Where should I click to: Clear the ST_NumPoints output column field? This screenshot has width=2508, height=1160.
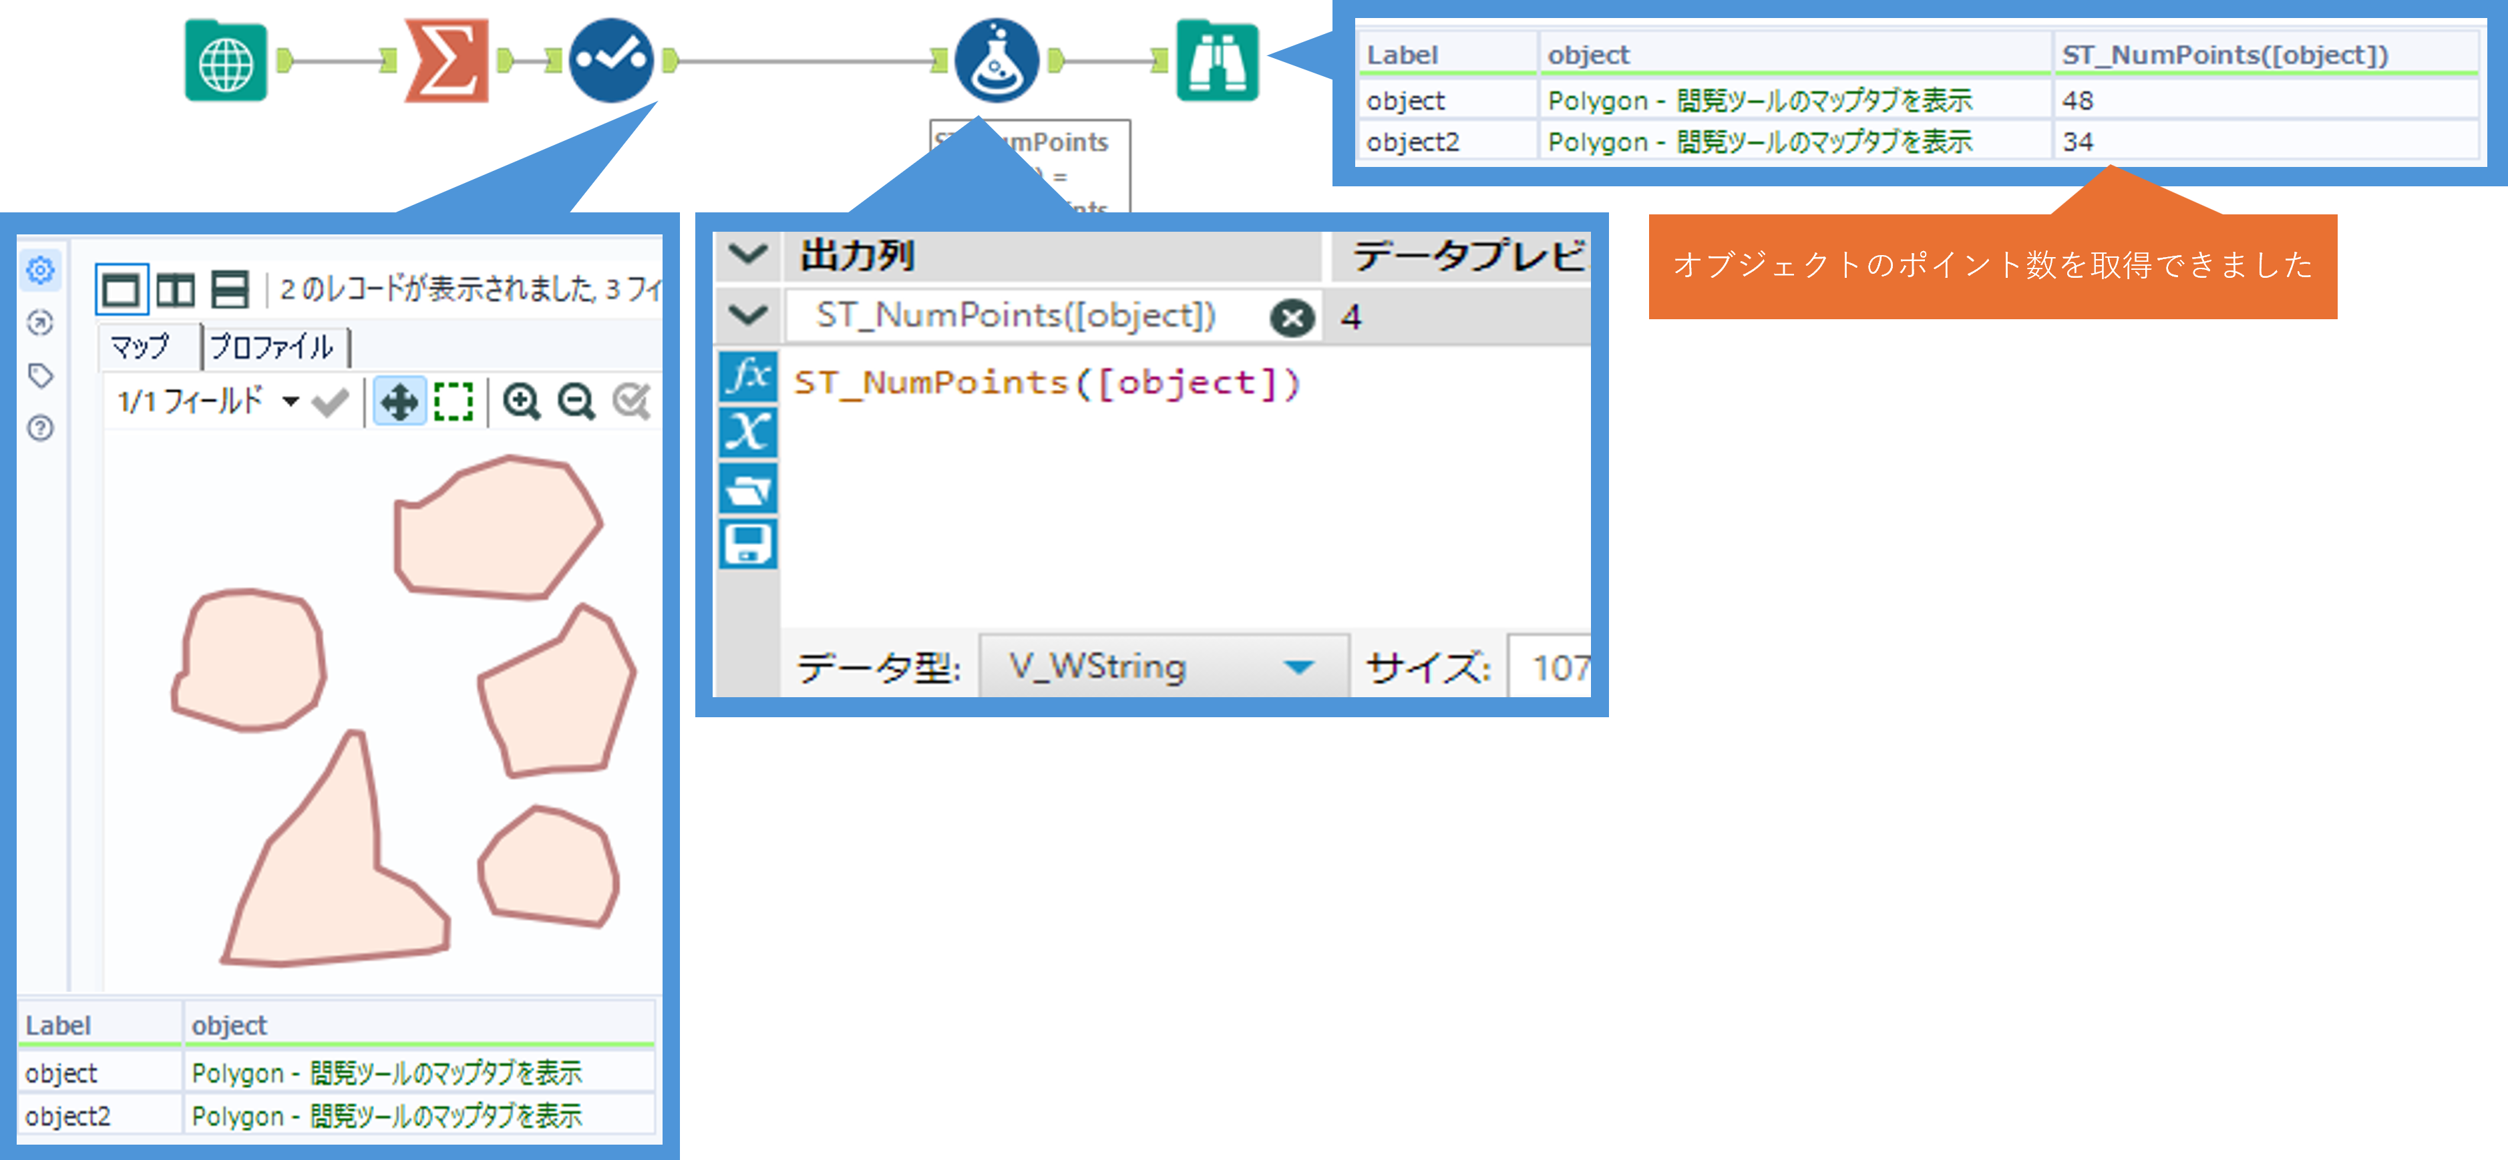point(1292,317)
